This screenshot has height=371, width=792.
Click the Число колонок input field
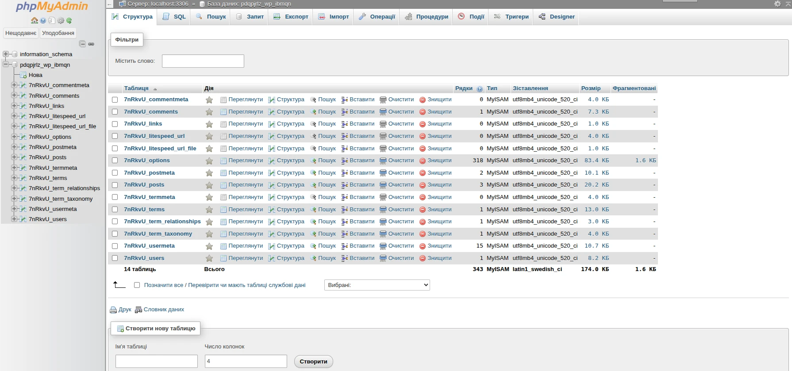(x=246, y=361)
